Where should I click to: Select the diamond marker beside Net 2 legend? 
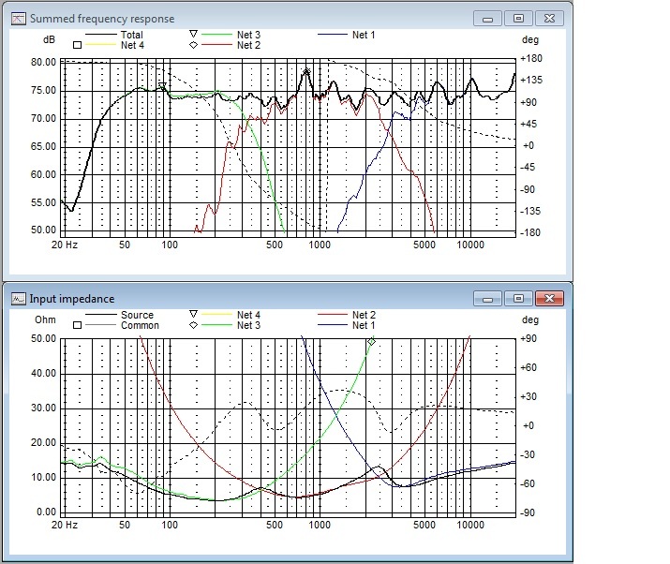tap(193, 45)
